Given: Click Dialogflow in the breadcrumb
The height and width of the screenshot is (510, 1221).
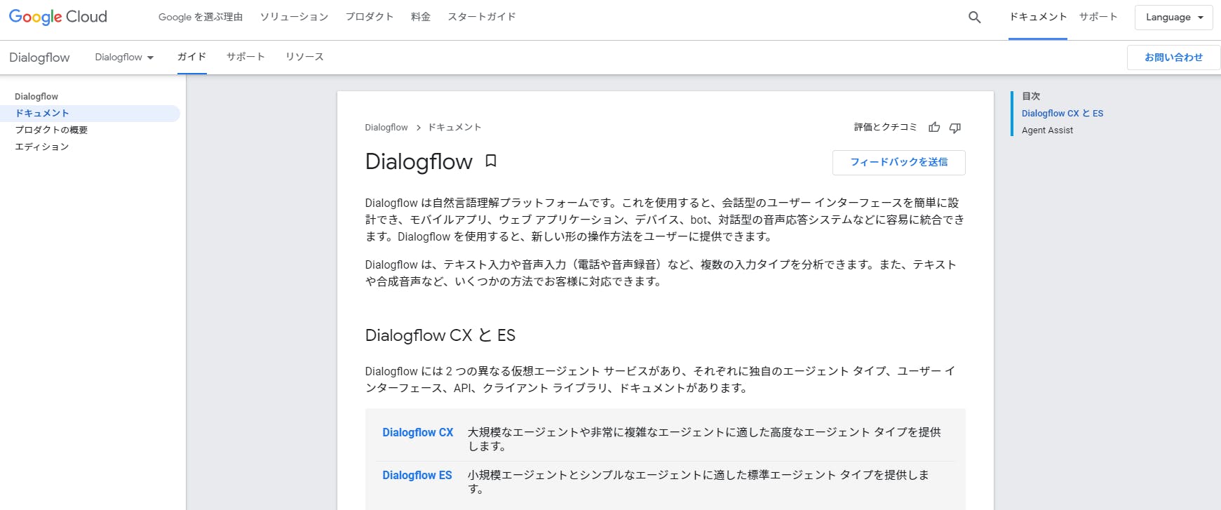Looking at the screenshot, I should coord(386,128).
